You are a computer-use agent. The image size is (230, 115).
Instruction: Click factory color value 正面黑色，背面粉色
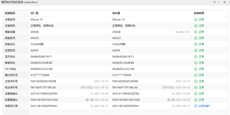tap(42, 25)
